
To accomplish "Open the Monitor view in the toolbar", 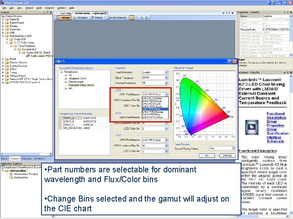I will pyautogui.click(x=97, y=18).
